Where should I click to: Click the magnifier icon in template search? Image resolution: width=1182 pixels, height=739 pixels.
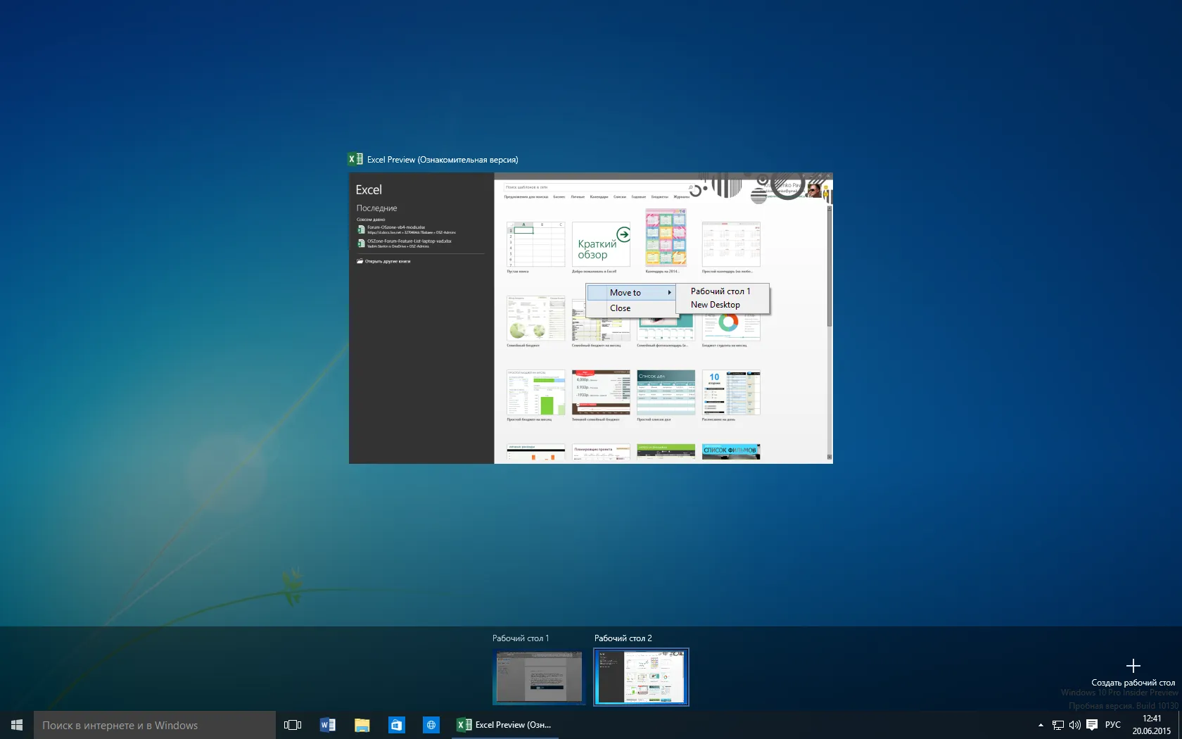(691, 188)
